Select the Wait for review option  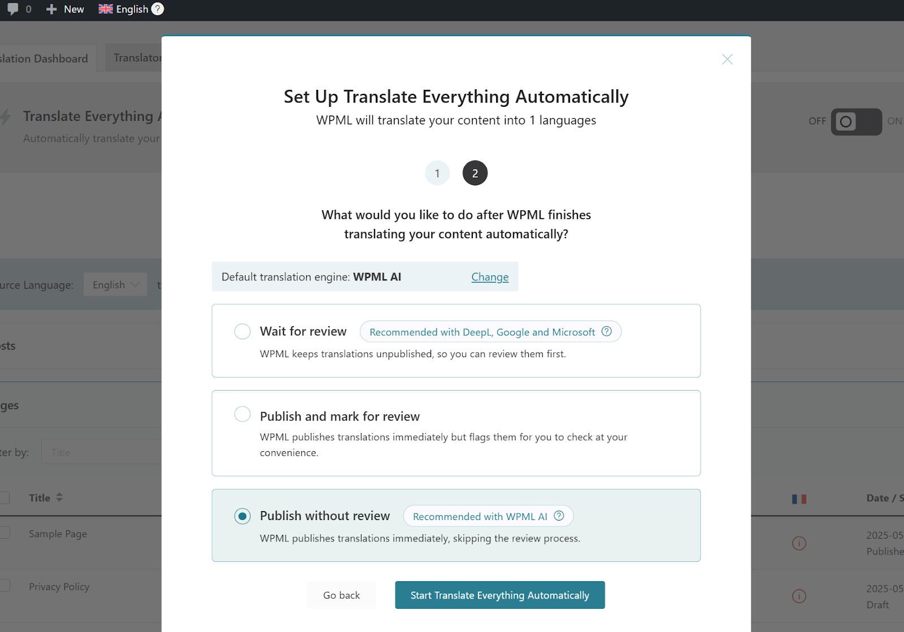pos(242,331)
